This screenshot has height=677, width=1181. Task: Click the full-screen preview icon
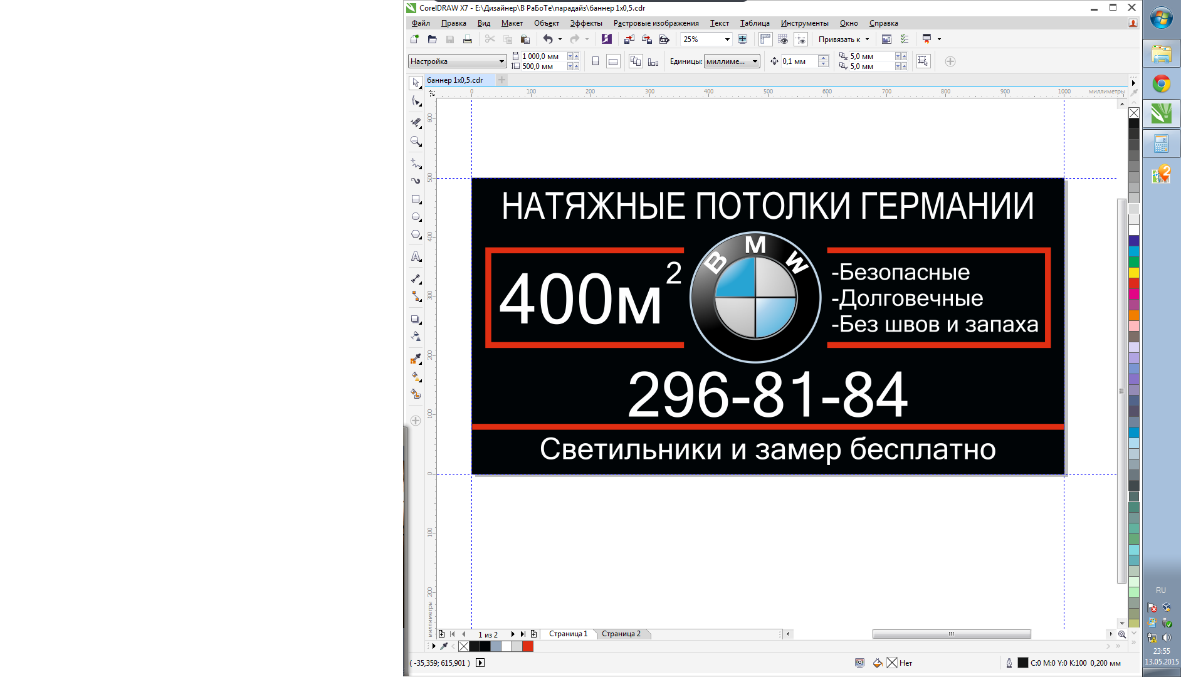tap(743, 39)
